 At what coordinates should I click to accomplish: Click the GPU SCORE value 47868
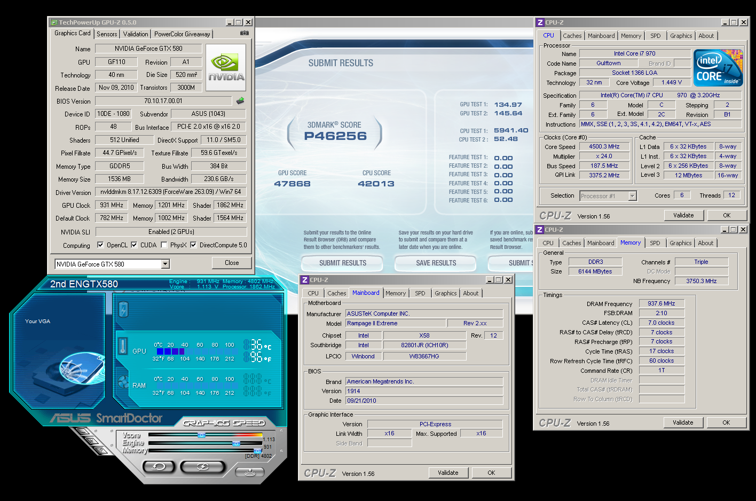[x=292, y=184]
